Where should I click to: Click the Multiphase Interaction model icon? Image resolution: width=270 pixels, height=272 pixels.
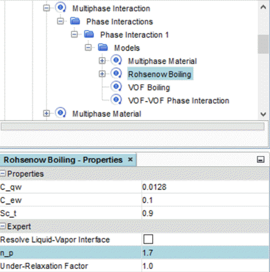[60, 8]
